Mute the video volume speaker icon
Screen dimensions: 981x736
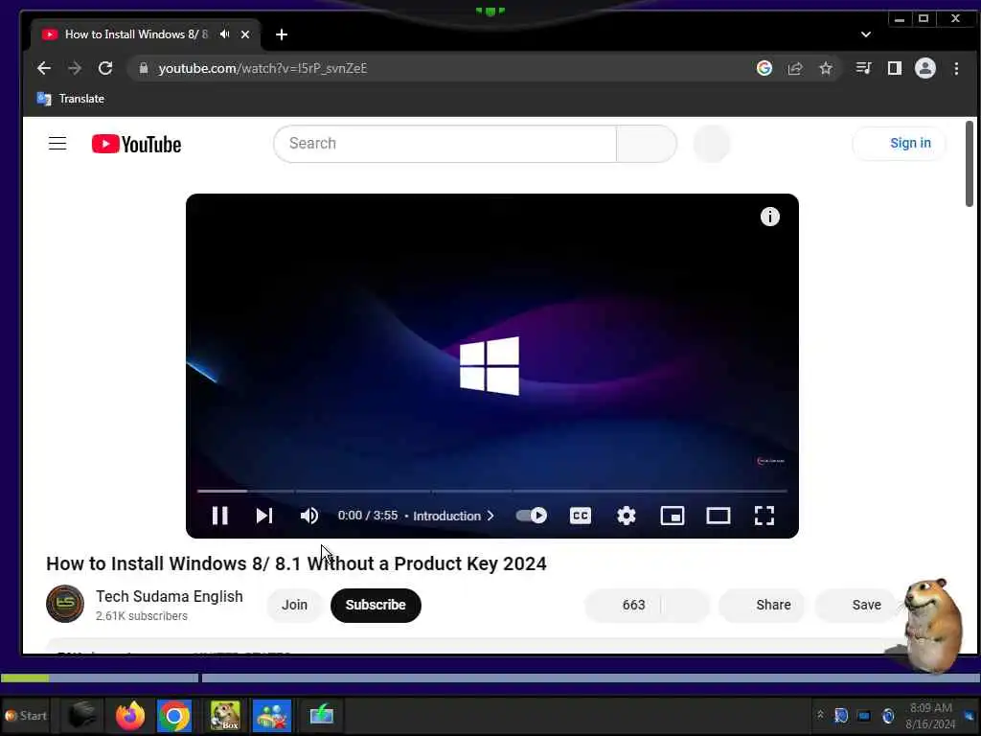click(x=309, y=516)
